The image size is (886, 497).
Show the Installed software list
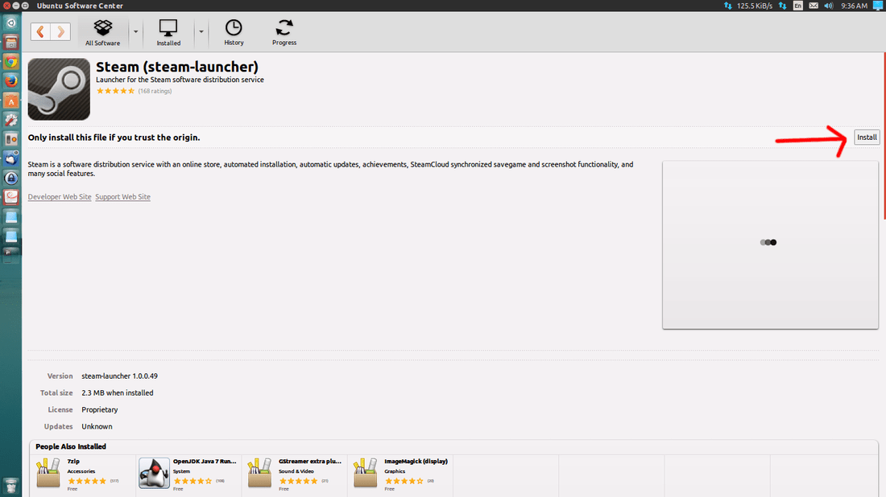click(x=168, y=32)
